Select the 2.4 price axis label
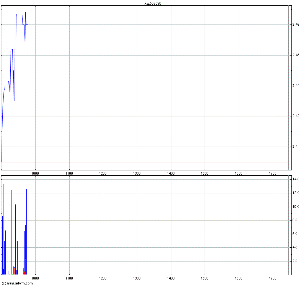This screenshot has width=306, height=286. [295, 147]
